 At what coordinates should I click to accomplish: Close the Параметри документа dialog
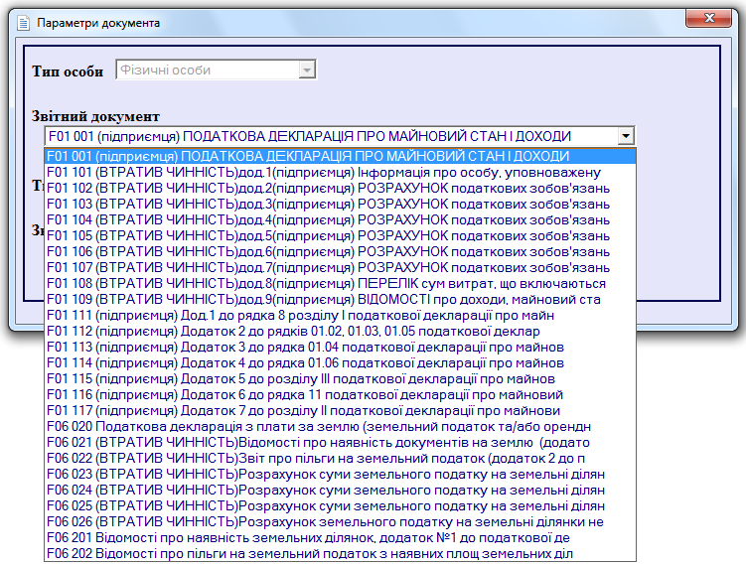(x=706, y=19)
